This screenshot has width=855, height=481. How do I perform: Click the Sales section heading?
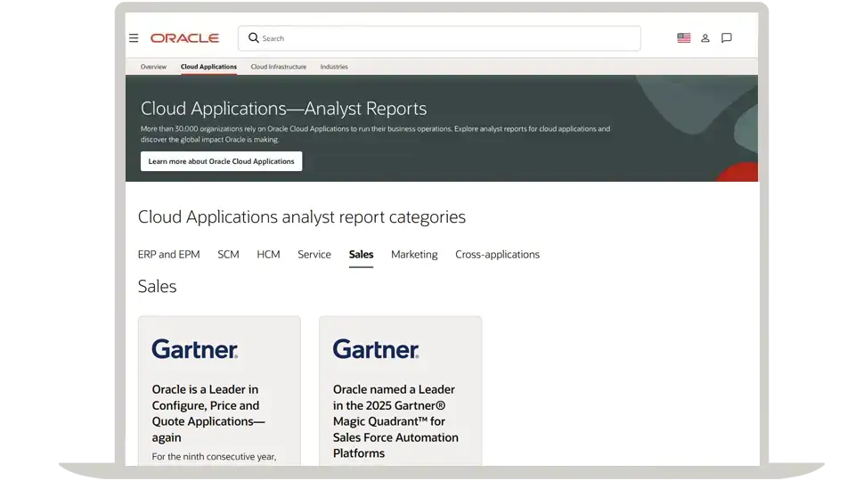pyautogui.click(x=157, y=286)
